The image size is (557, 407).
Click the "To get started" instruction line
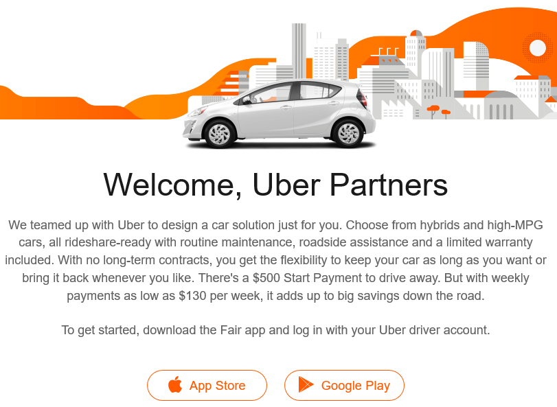point(275,330)
